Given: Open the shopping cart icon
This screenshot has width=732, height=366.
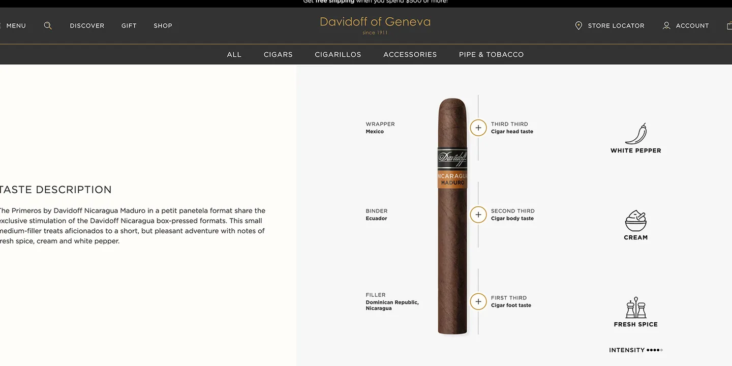Looking at the screenshot, I should (729, 25).
